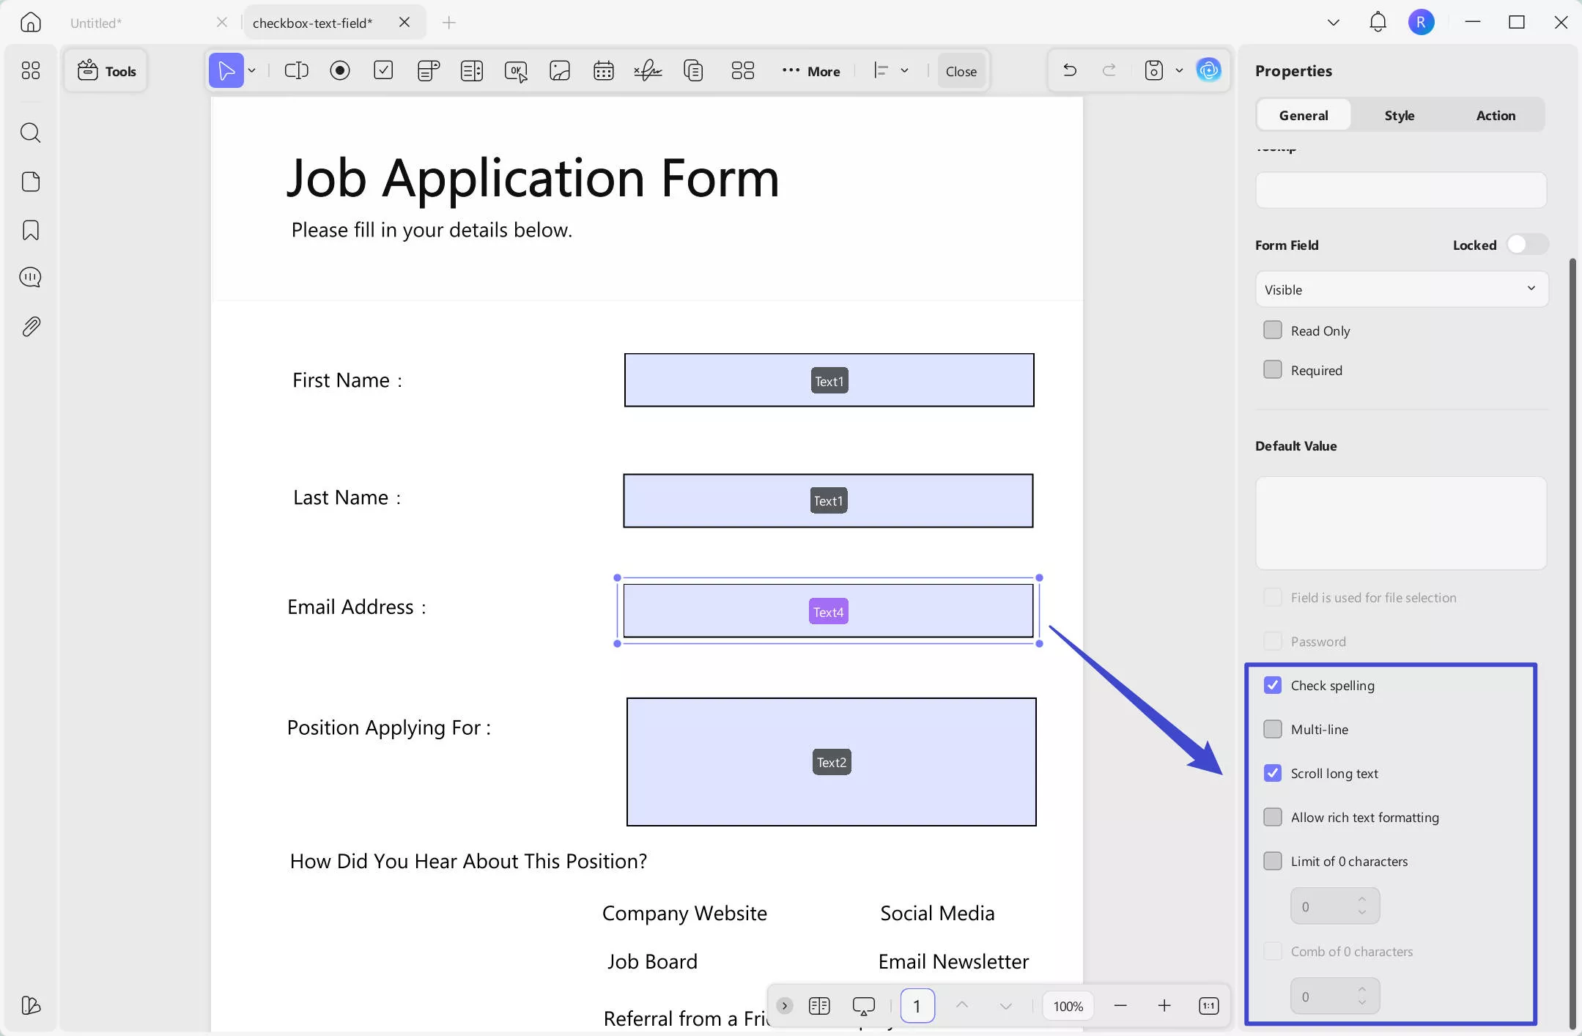Enable the Read Only checkbox

tap(1273, 330)
